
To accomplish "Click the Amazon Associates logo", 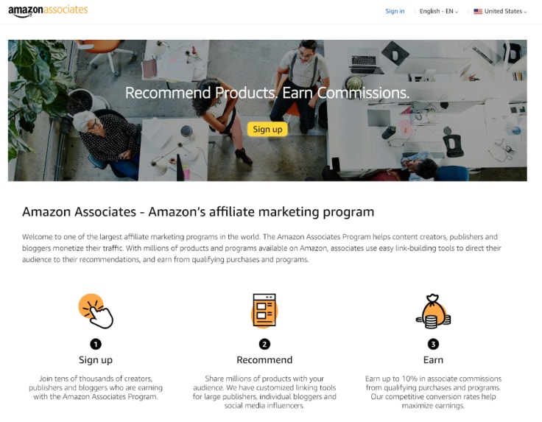I will [x=48, y=10].
